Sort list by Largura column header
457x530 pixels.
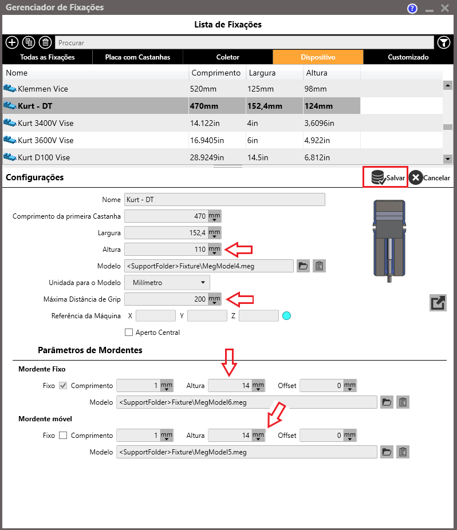(274, 73)
